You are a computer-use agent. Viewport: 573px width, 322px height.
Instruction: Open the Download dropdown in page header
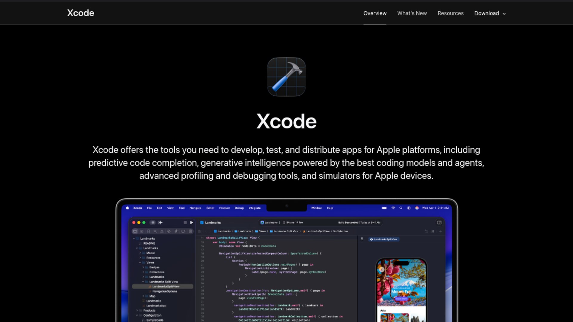[x=490, y=13]
